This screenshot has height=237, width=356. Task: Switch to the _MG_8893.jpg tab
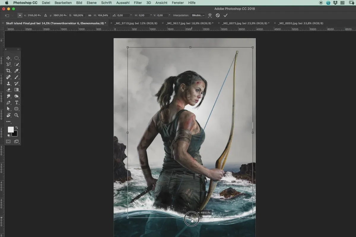pyautogui.click(x=301, y=23)
